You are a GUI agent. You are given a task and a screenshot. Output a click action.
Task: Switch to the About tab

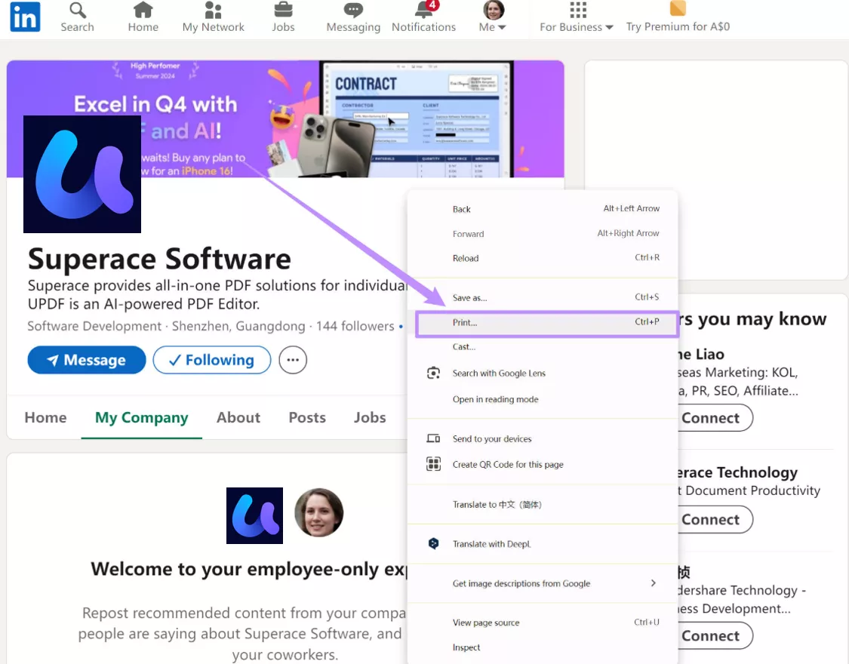[238, 417]
